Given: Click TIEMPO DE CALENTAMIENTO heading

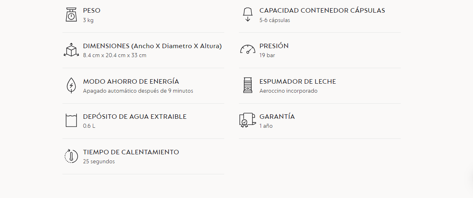Looking at the screenshot, I should tap(131, 152).
